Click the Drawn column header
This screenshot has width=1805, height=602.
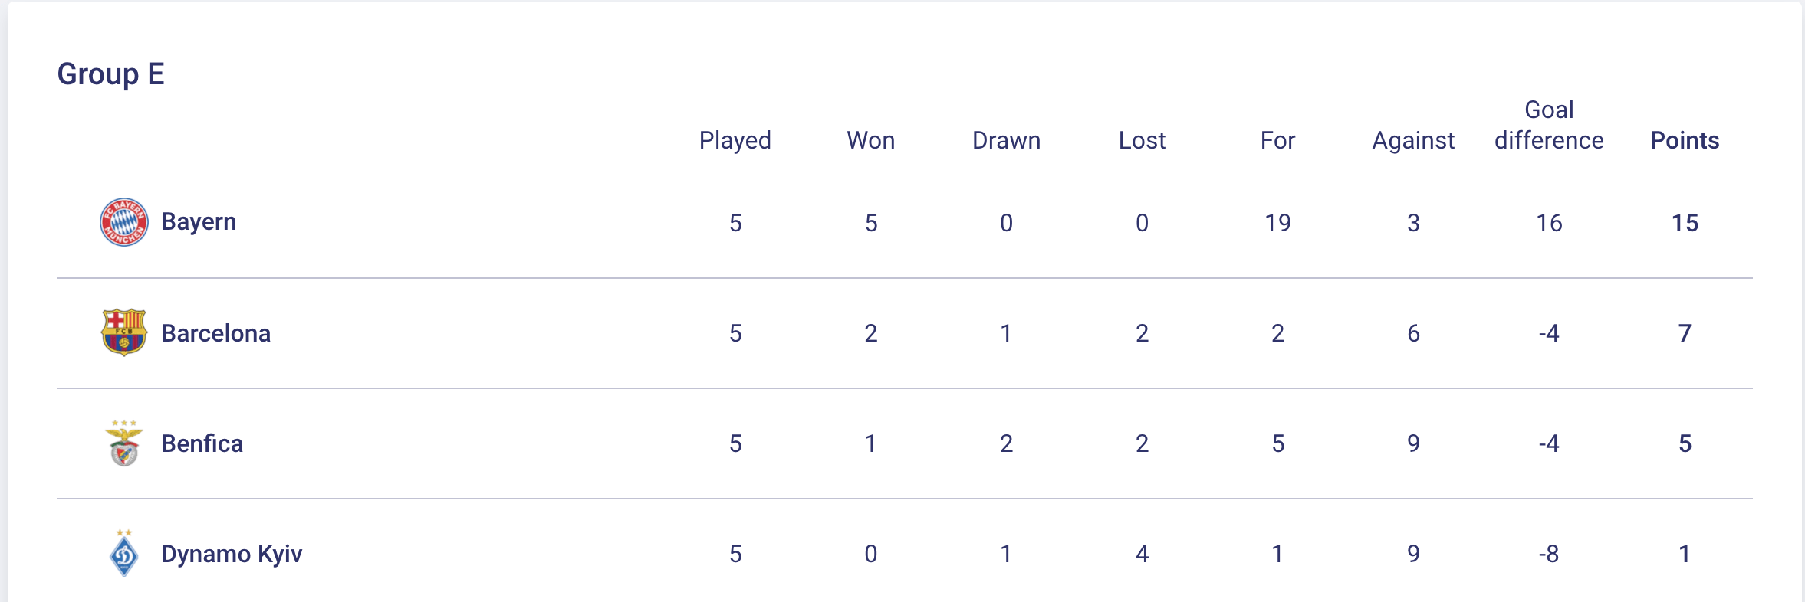(1006, 140)
